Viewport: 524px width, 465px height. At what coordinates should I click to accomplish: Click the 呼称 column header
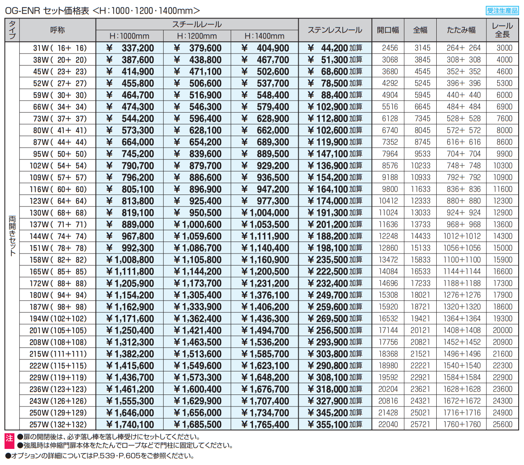point(58,30)
